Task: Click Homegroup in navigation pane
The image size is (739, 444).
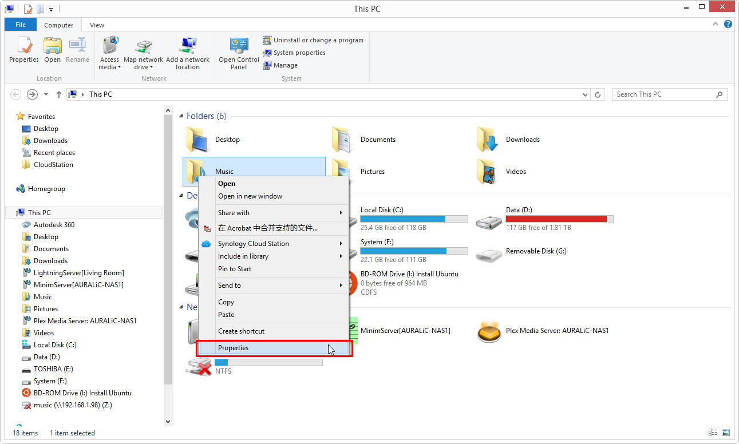Action: (46, 189)
